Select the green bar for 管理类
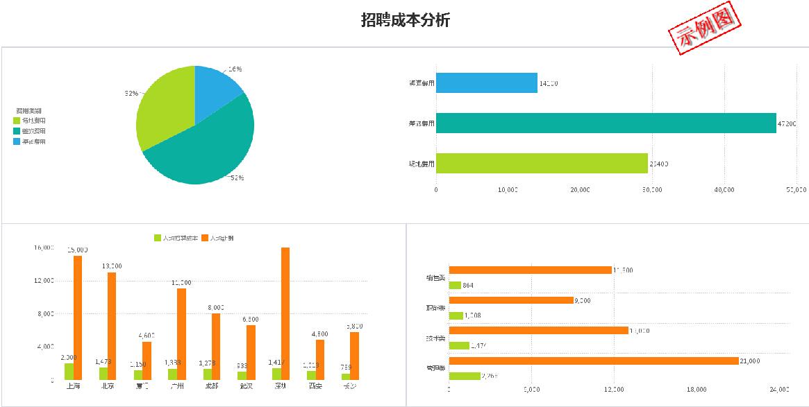Viewport: 809px width, 407px height. (465, 376)
